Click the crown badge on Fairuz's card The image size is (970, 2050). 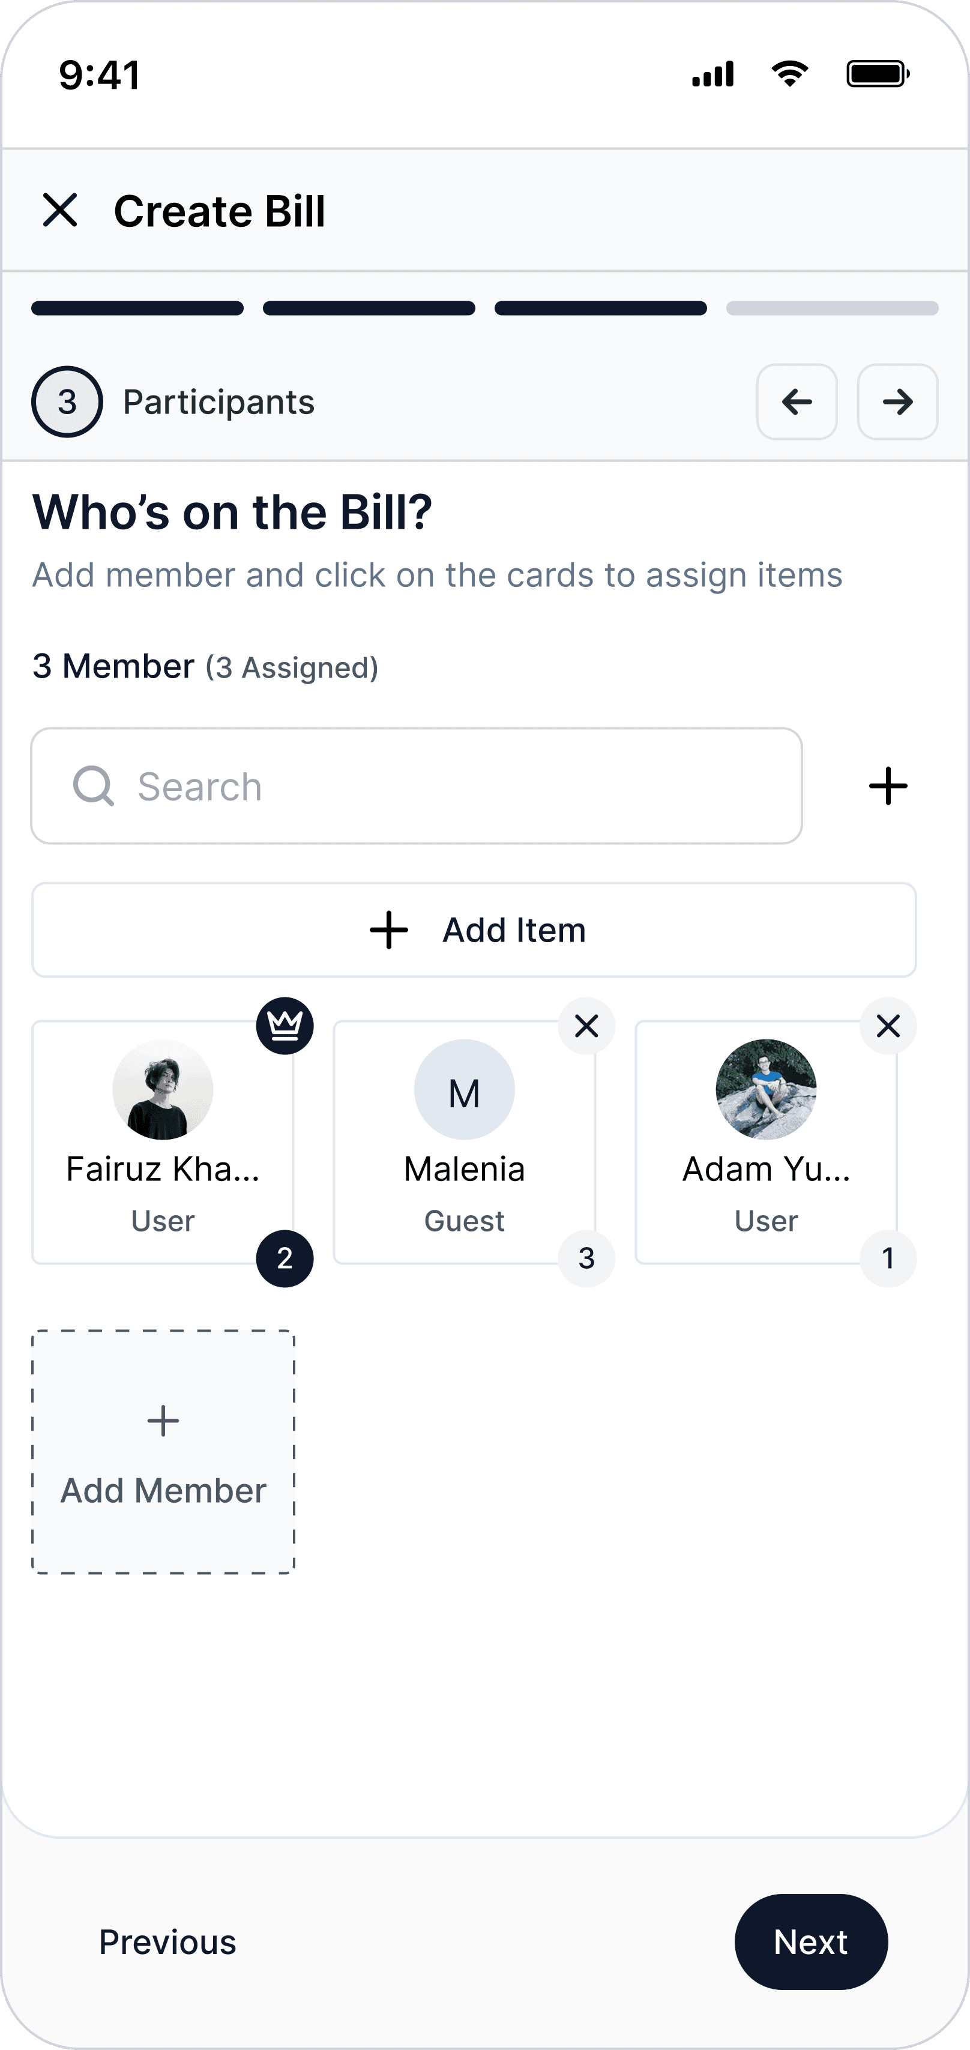coord(285,1026)
